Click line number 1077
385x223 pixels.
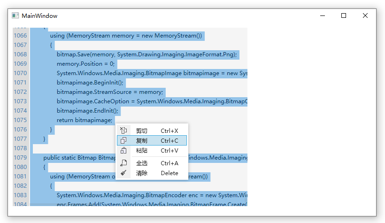tap(20, 139)
